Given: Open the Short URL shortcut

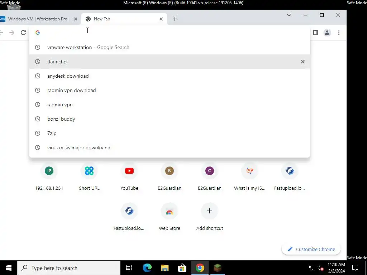Looking at the screenshot, I should pyautogui.click(x=89, y=177).
